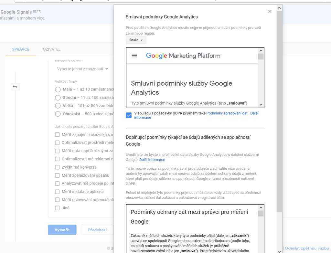Screen dimensions: 331x253
Task: Check the Jiné checkbox
Action: [x=57, y=208]
